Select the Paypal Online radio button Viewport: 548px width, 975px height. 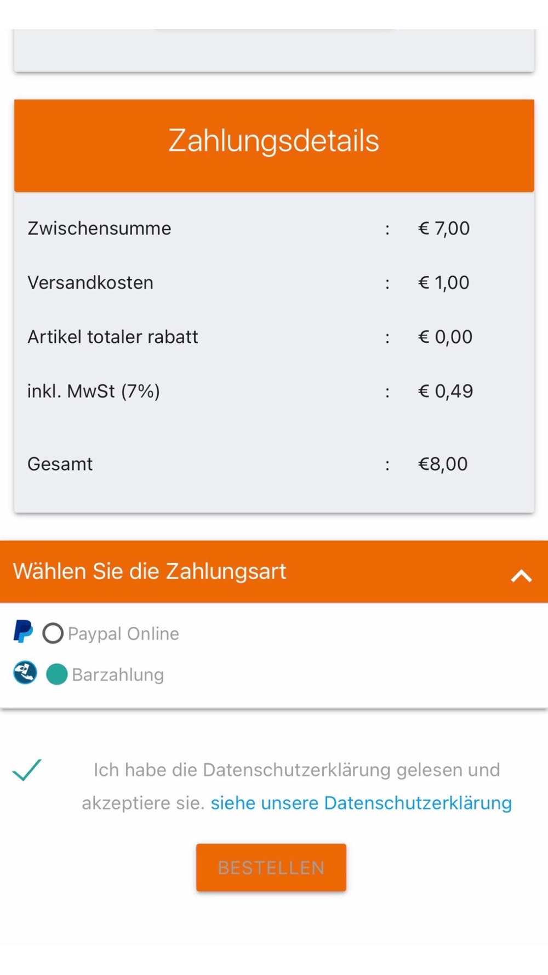pyautogui.click(x=53, y=633)
